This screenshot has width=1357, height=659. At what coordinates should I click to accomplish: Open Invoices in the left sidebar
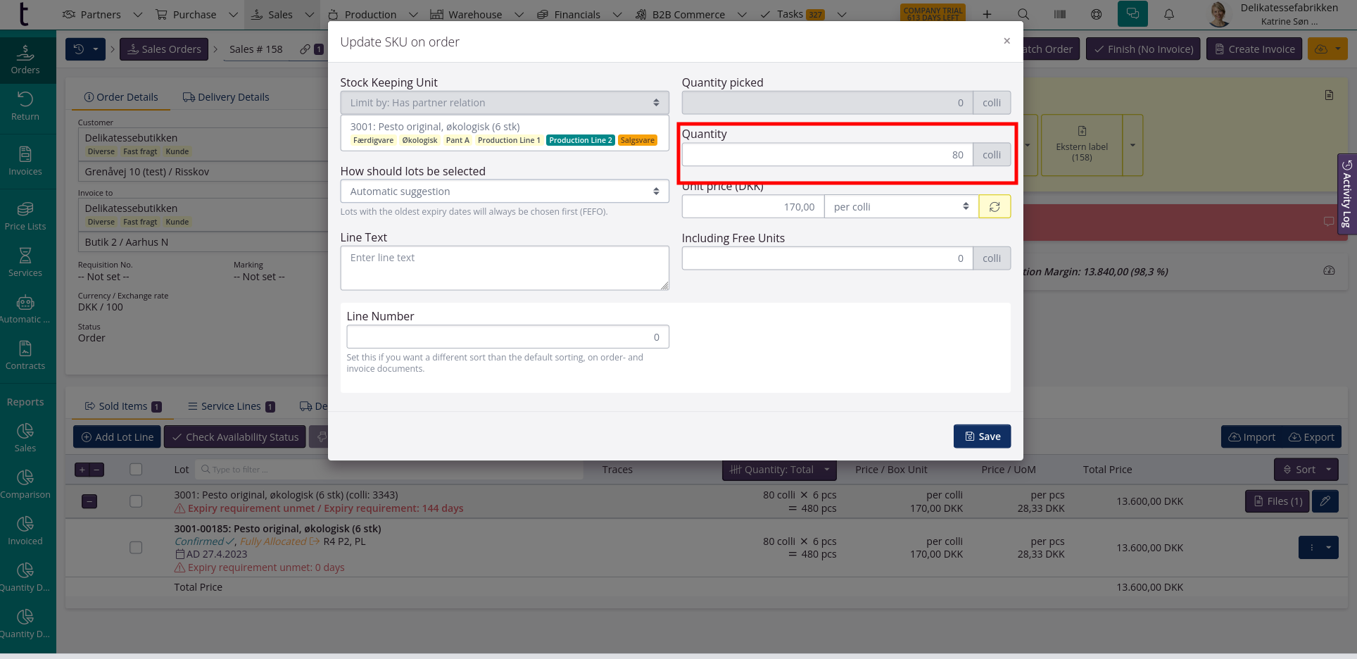point(25,161)
